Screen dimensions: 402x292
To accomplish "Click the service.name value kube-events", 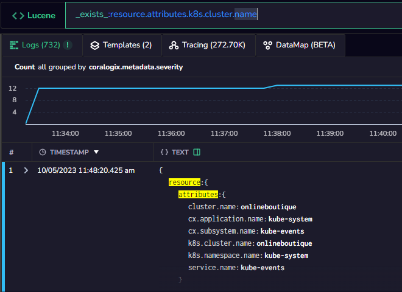I will coord(263,268).
